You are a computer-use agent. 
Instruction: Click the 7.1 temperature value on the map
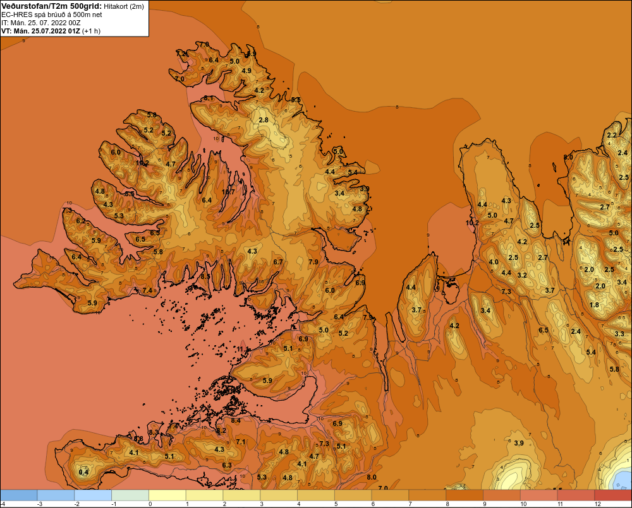241,442
